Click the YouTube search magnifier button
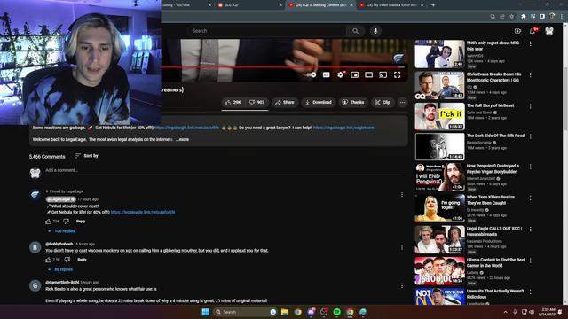This screenshot has width=568, height=319. (x=355, y=31)
